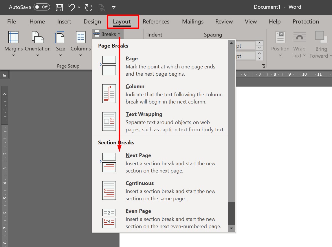The height and width of the screenshot is (247, 332).
Task: Click the Breaks page-break icon
Action: click(97, 34)
